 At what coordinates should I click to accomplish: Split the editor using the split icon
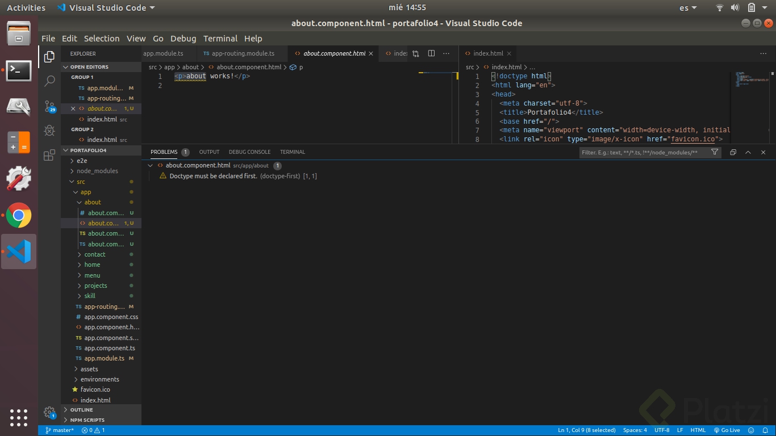[431, 53]
